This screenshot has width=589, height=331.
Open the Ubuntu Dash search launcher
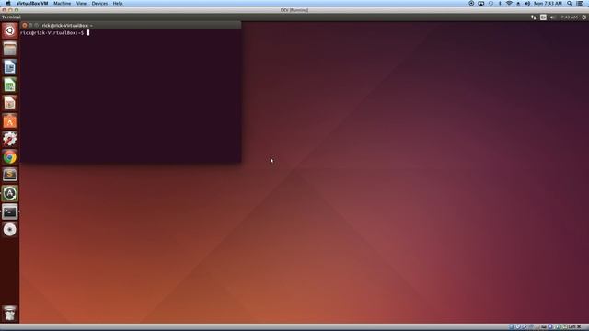click(10, 30)
